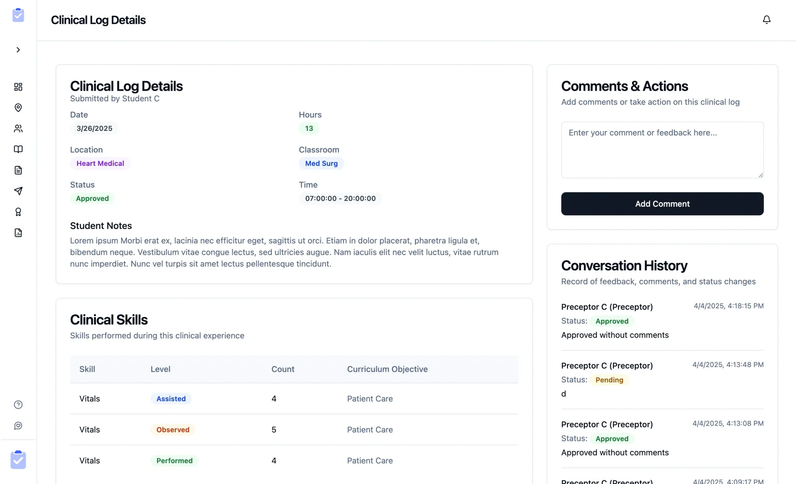Viewport: 796px width, 484px height.
Task: Open the feedback chat bubble icon
Action: click(x=18, y=426)
